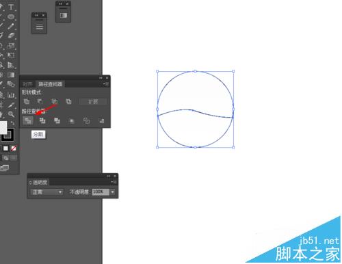Close the Transparency panel
Screen dimensions: 342x264
pos(115,176)
